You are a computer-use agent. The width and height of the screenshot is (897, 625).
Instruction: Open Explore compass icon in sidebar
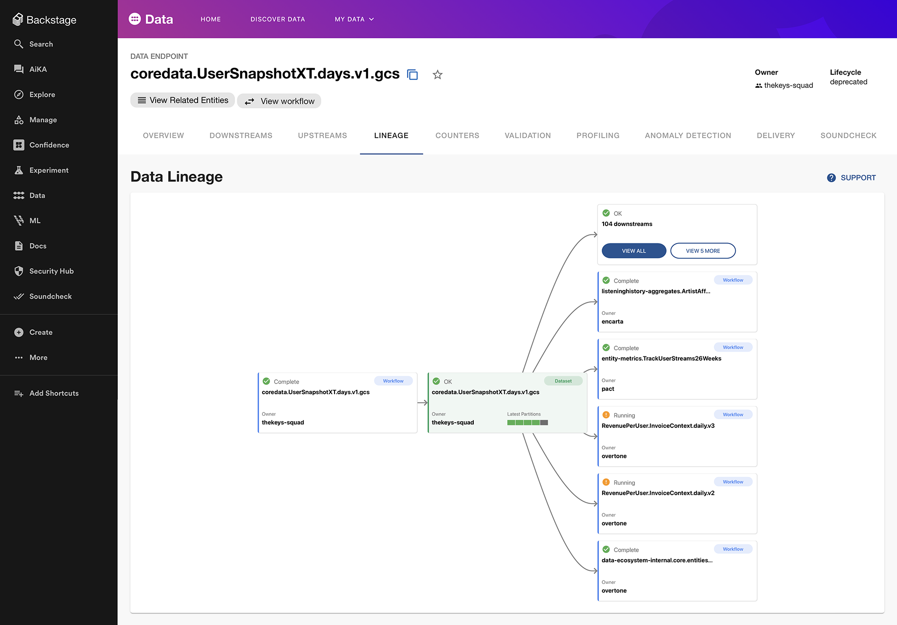tap(19, 94)
